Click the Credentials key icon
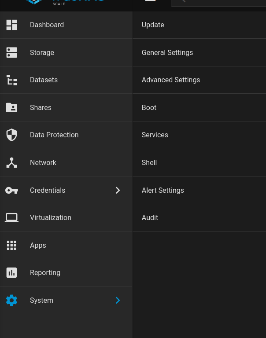Viewport: 266px width, 338px height. coord(11,190)
